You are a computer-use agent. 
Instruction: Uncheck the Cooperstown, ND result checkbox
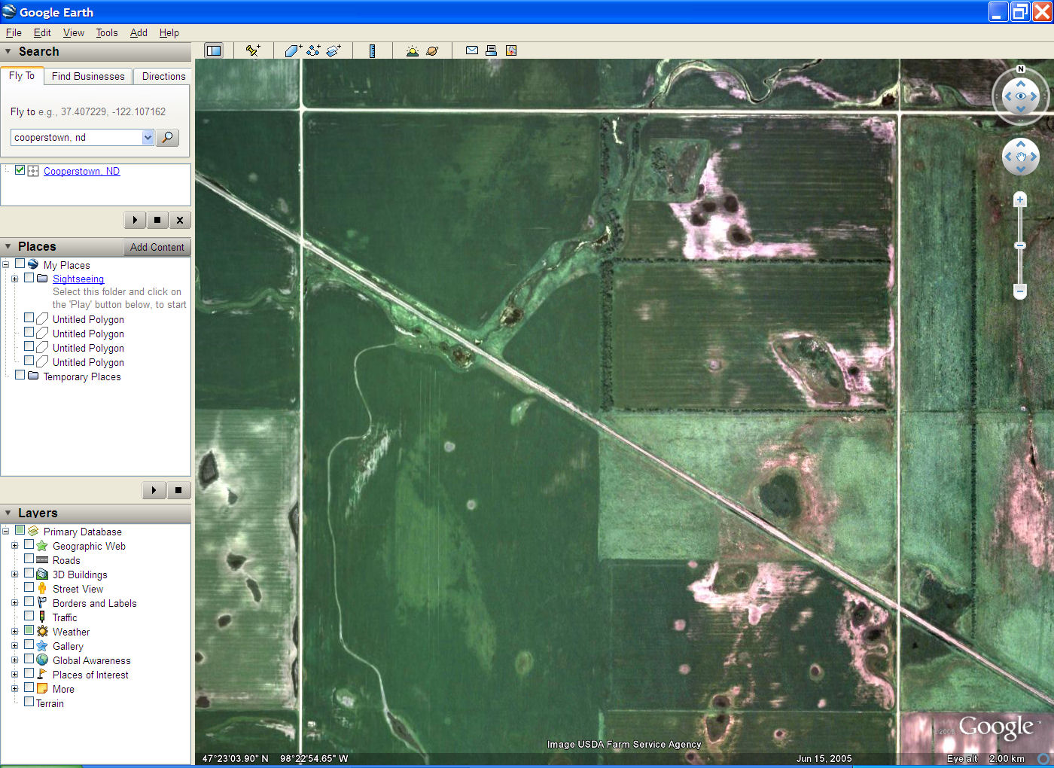point(20,170)
